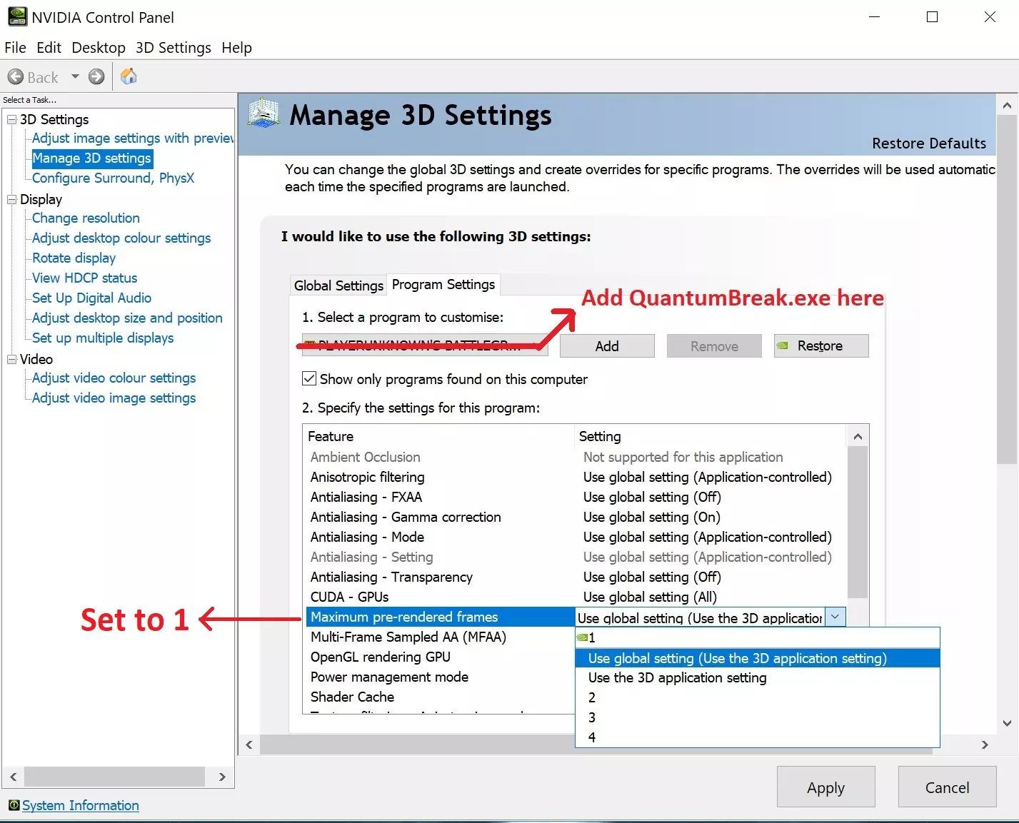Click the Forward arrow icon in the toolbar
1019x823 pixels.
(96, 77)
